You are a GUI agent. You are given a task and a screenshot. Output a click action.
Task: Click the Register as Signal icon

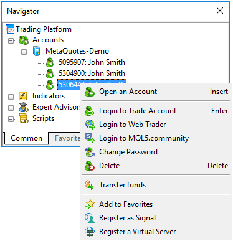(90, 218)
